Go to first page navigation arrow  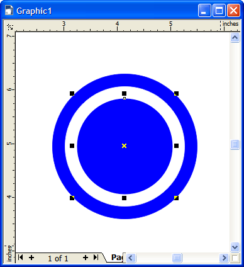20,257
